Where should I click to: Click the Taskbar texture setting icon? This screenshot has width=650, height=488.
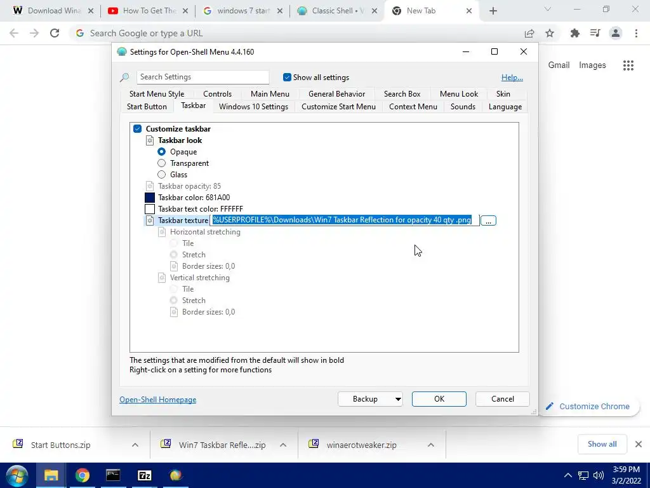point(150,220)
